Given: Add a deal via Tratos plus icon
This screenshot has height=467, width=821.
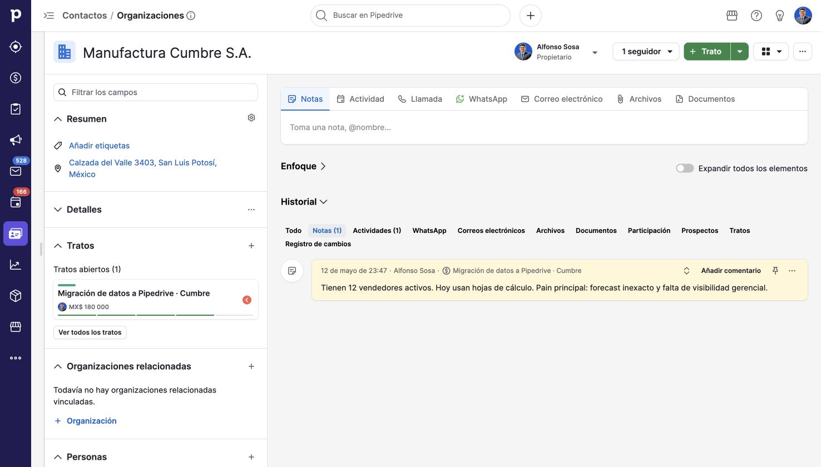Looking at the screenshot, I should click(251, 246).
